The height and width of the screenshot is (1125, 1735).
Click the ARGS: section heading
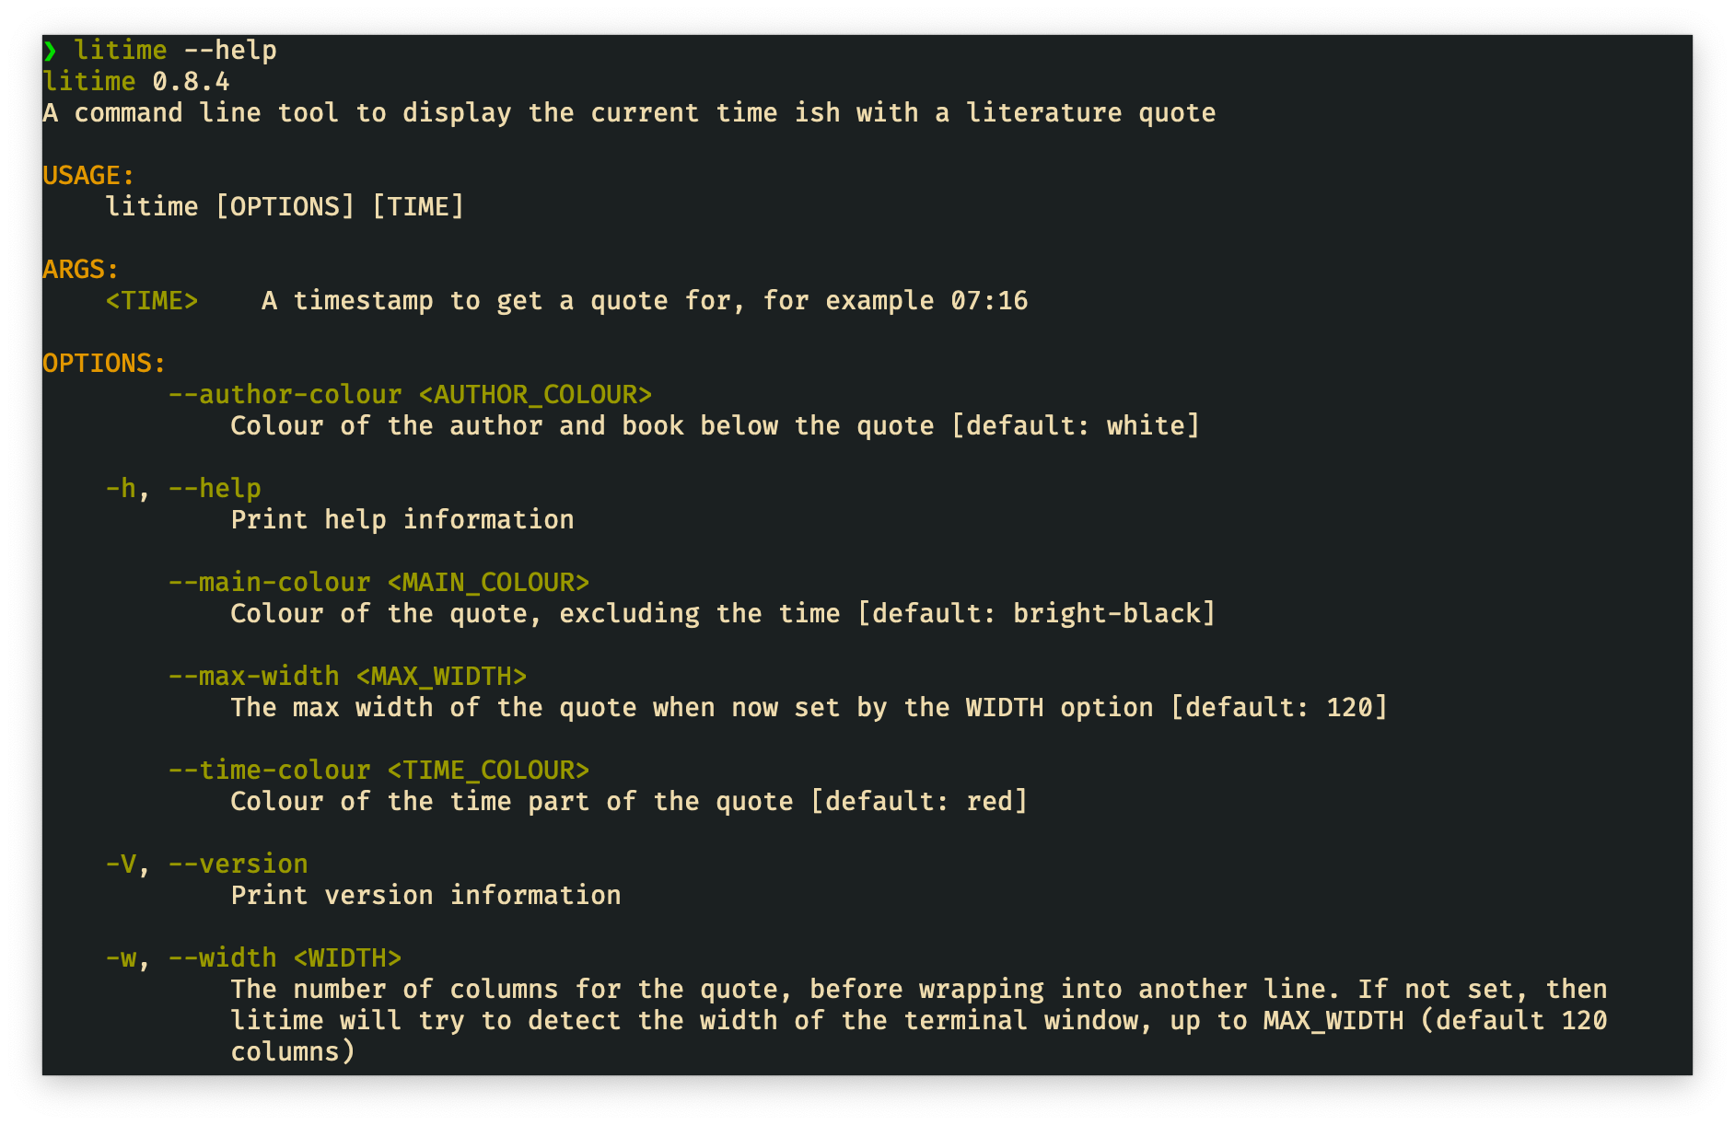pos(81,270)
